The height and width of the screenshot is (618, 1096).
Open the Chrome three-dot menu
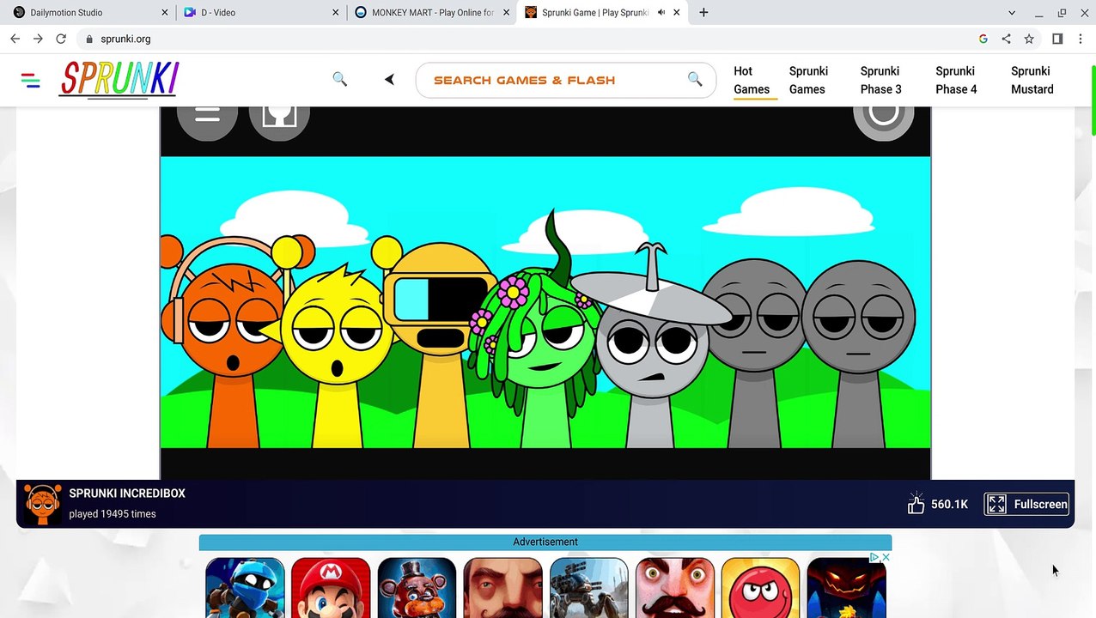click(x=1081, y=39)
